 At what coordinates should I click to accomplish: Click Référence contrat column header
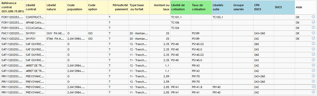click(13, 7)
